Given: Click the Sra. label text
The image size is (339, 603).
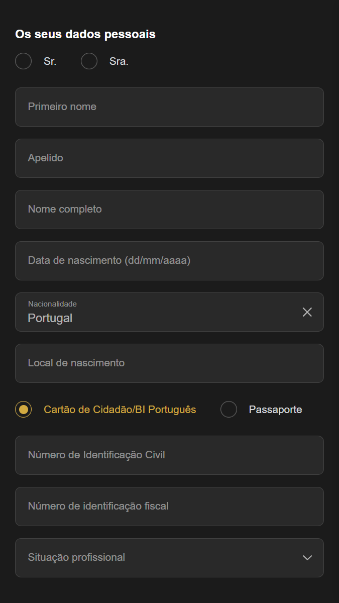Looking at the screenshot, I should (119, 62).
